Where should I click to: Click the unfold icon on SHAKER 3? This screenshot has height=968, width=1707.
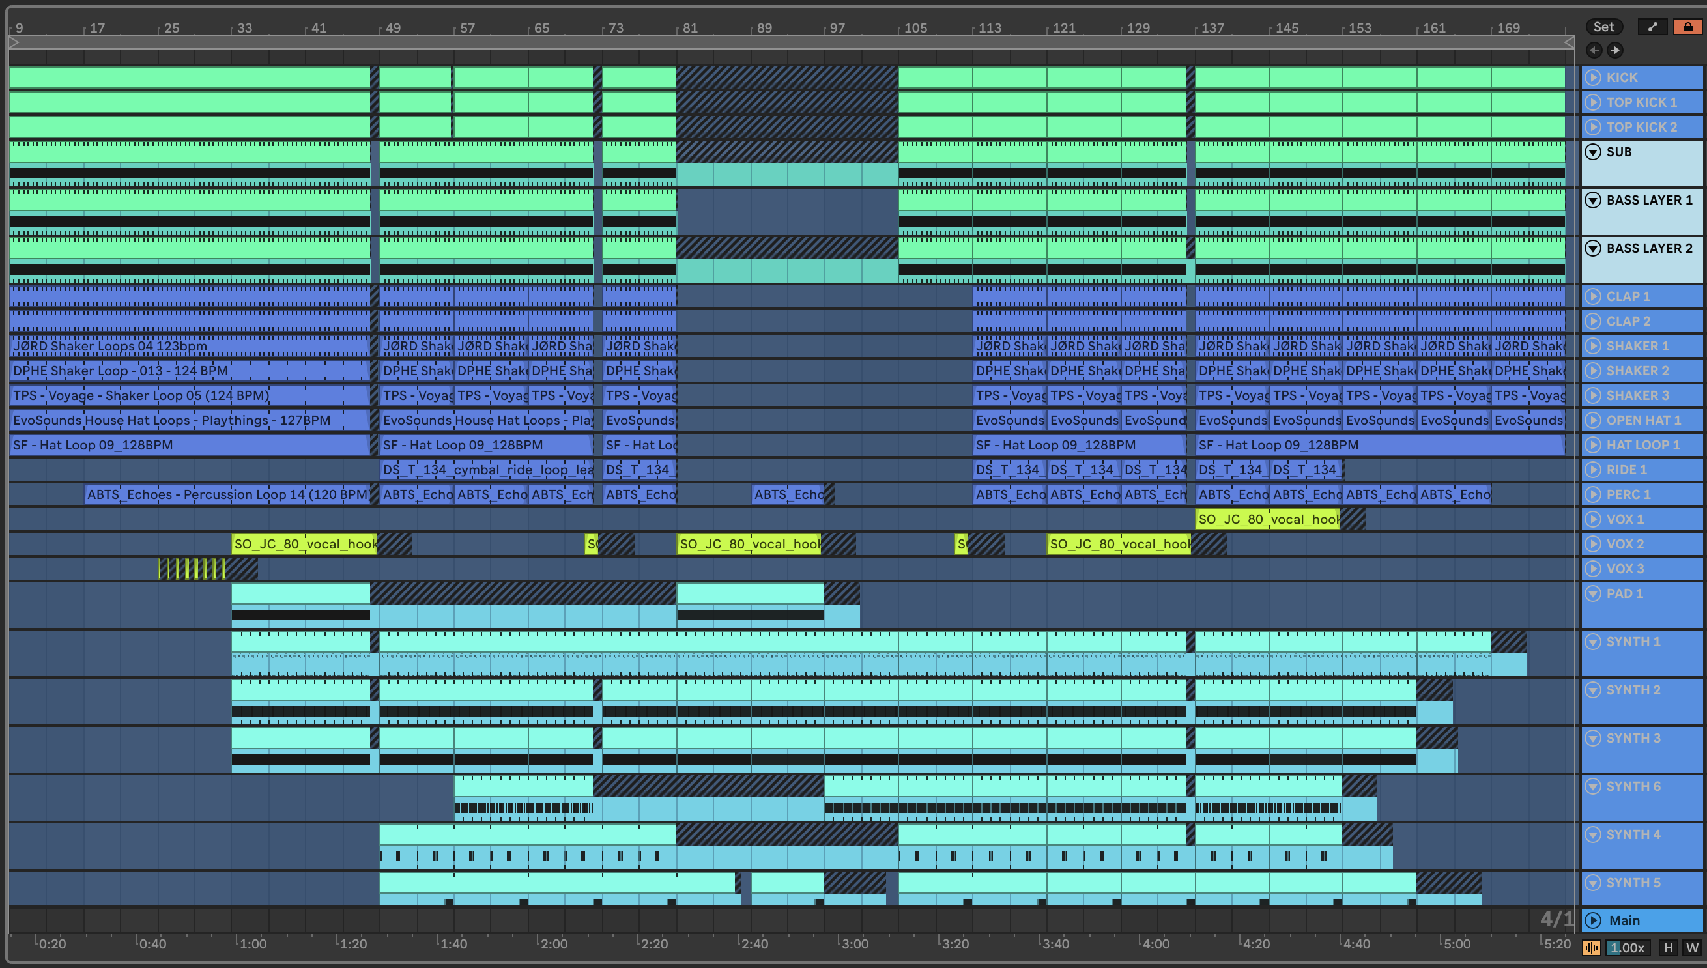(1592, 395)
